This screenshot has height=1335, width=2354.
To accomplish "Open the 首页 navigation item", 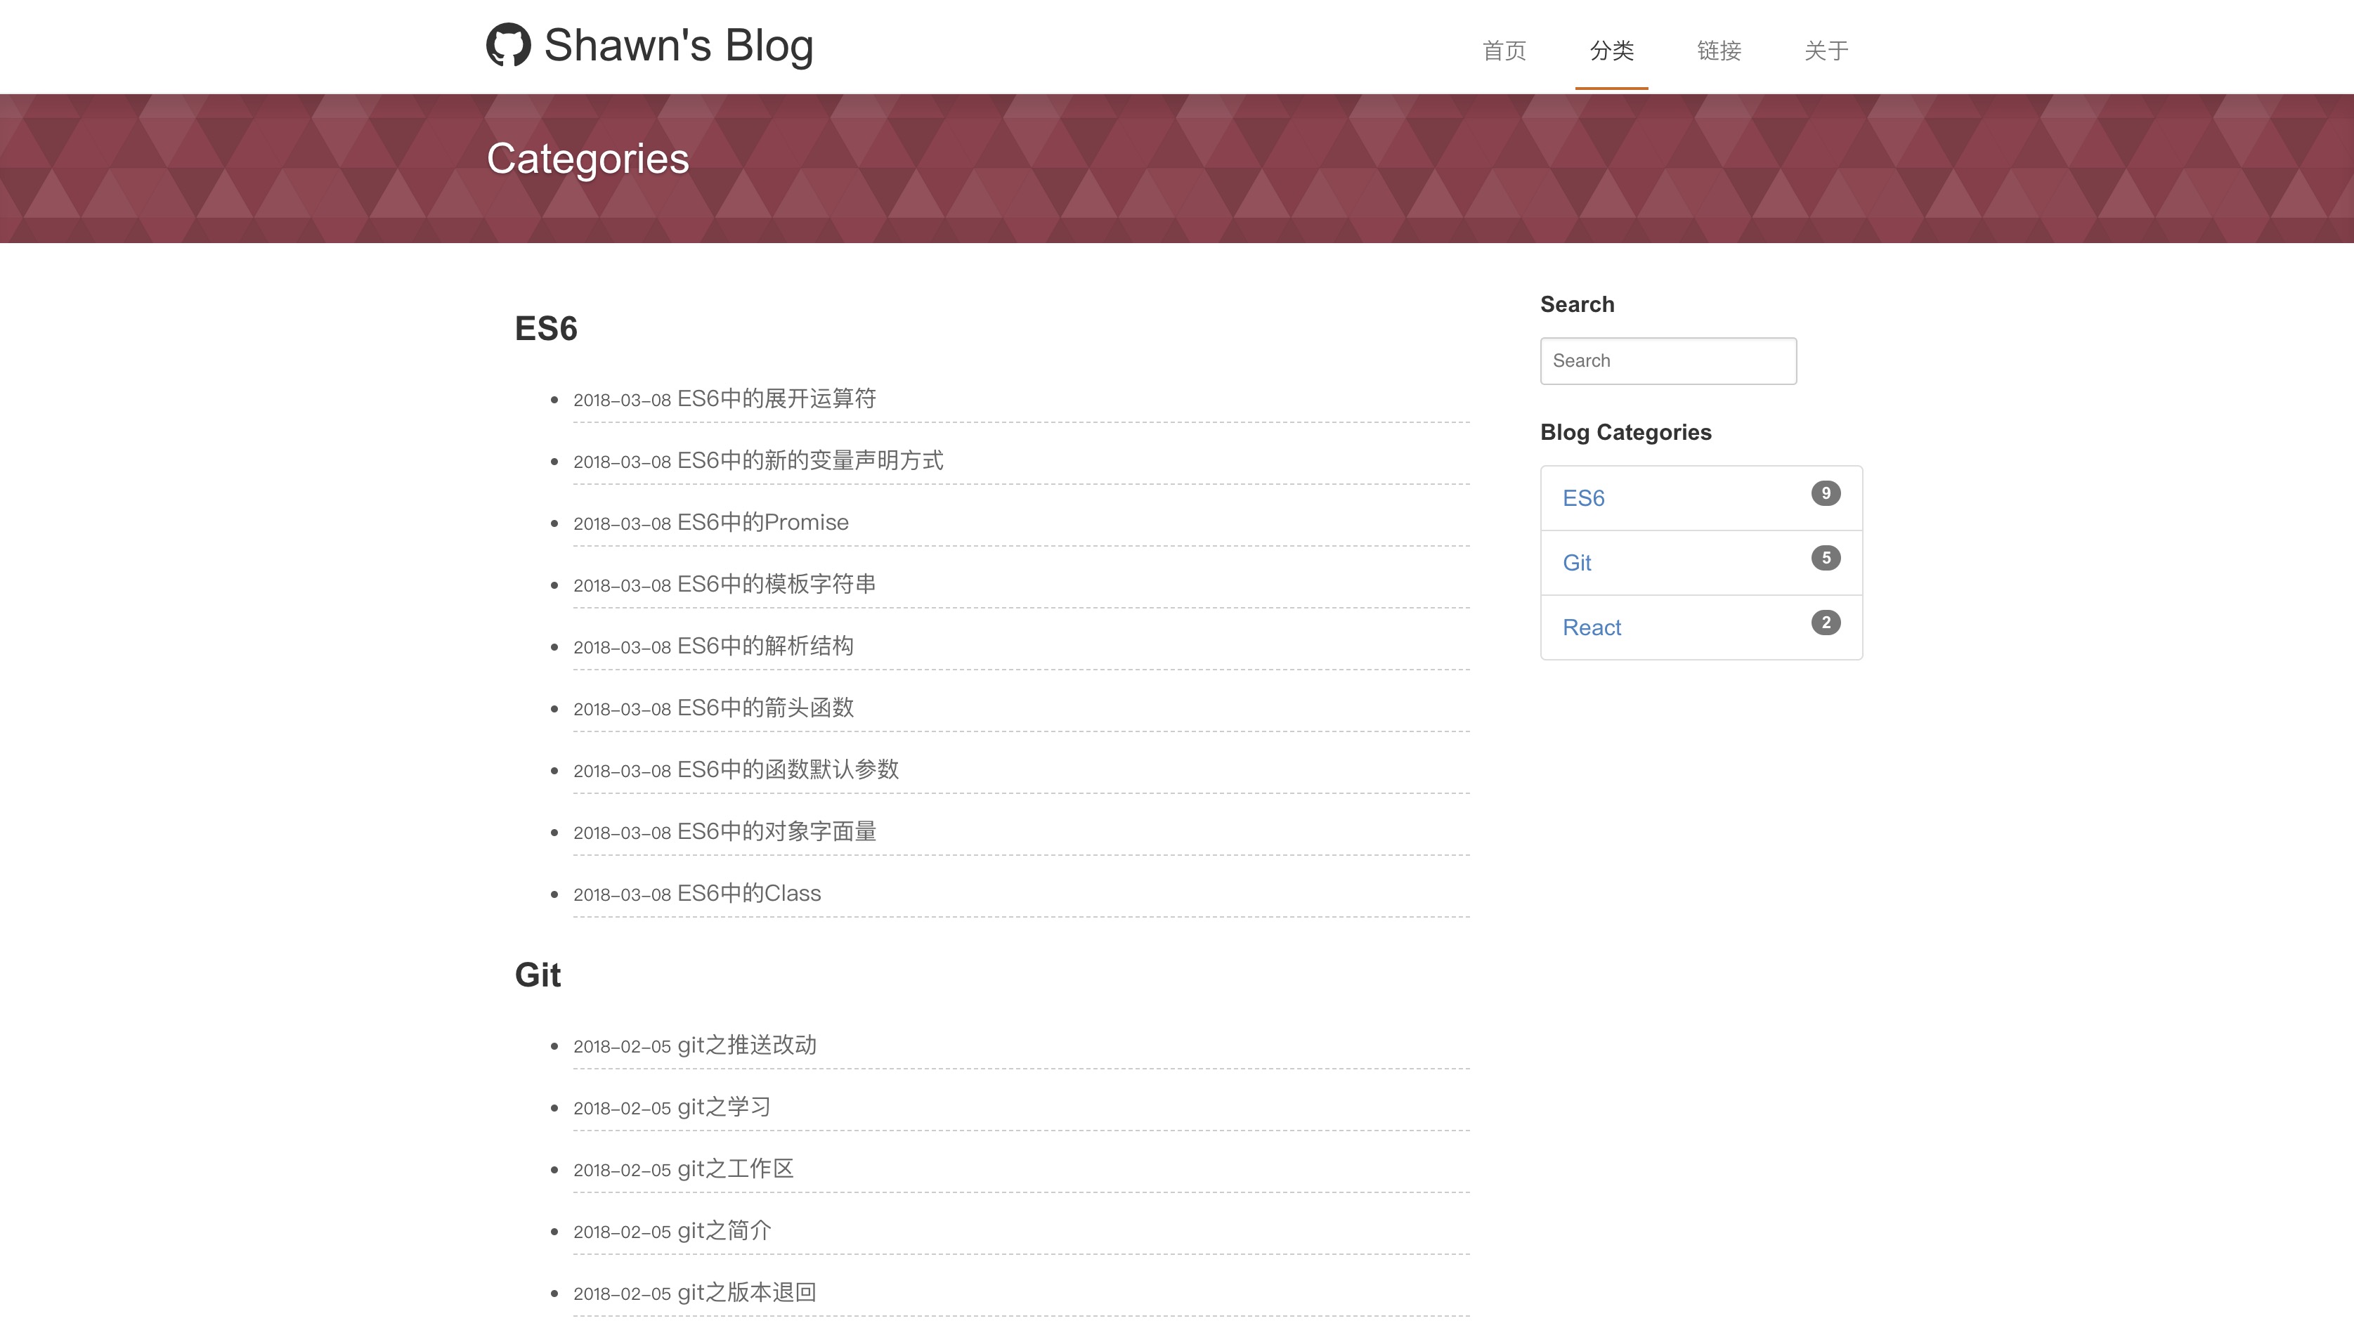I will [x=1504, y=51].
